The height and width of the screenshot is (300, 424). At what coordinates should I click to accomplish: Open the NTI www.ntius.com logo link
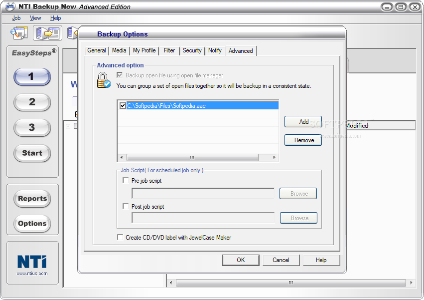point(32,265)
